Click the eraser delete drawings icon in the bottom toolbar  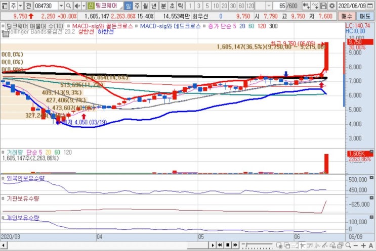333,245
